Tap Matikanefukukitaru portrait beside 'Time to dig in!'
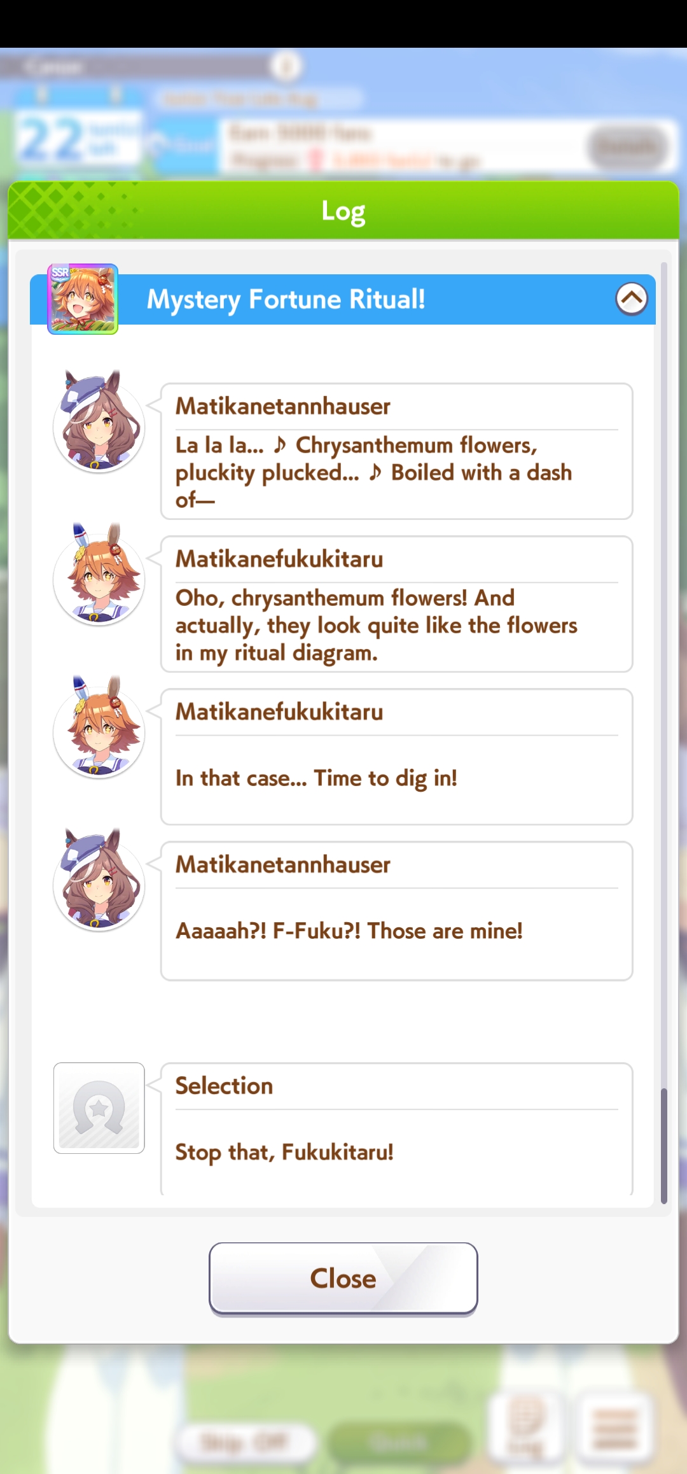 click(99, 727)
